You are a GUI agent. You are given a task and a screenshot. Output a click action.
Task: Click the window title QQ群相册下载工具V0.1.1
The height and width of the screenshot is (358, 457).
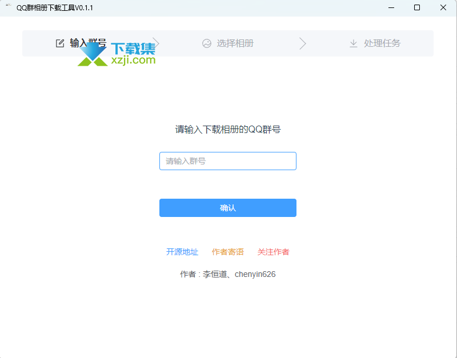tap(55, 8)
